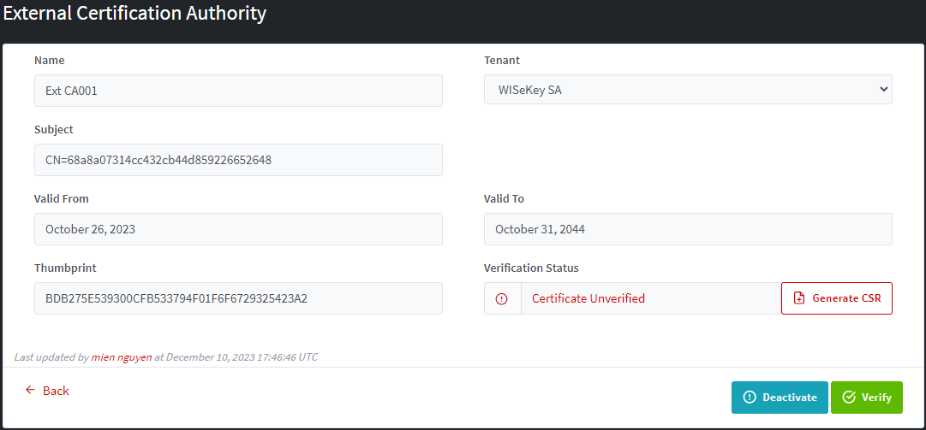926x430 pixels.
Task: Click the Name field containing Ext CA001
Action: pos(238,90)
